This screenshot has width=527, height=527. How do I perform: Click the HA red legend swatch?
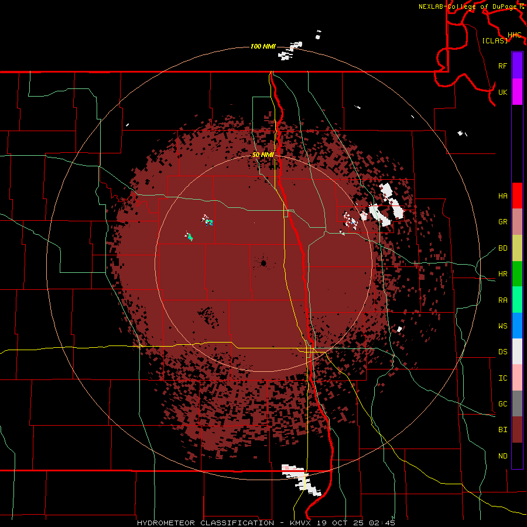pos(517,196)
